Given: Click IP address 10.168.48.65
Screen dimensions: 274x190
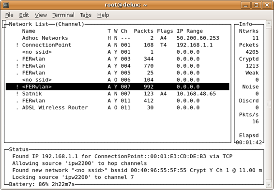Looking at the screenshot, I should tap(196, 94).
